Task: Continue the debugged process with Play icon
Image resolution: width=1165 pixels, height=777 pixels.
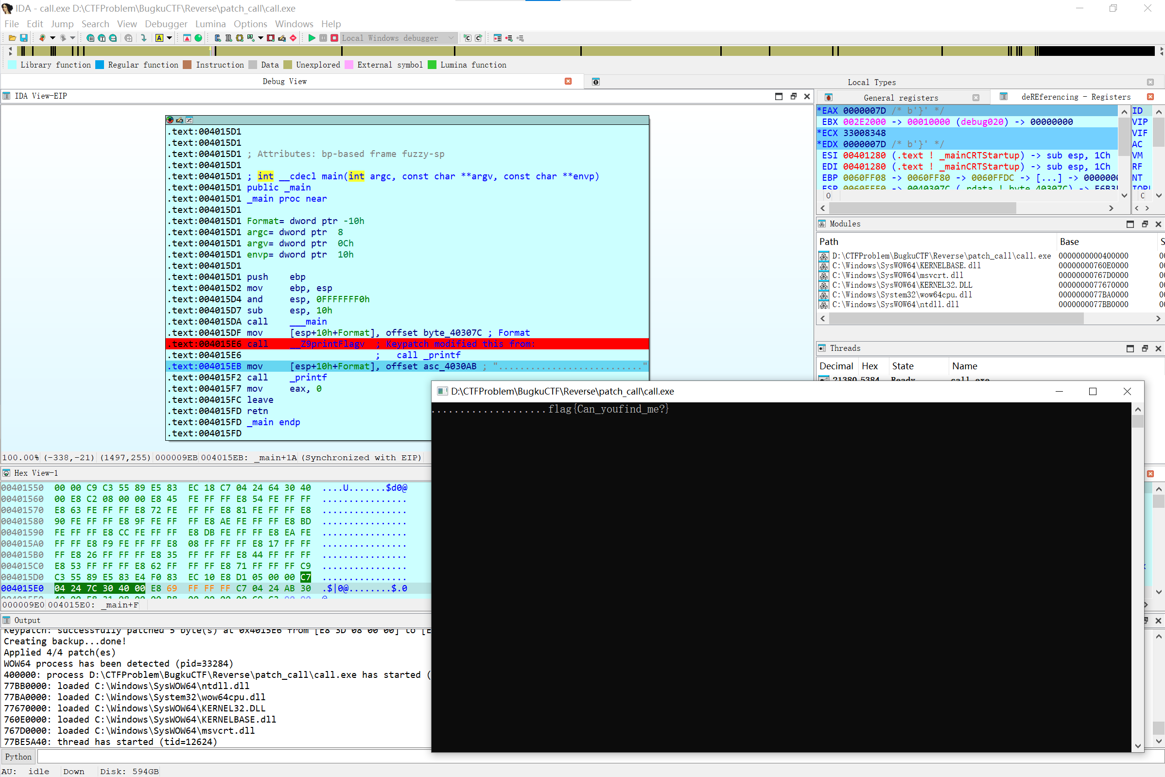Action: 312,38
